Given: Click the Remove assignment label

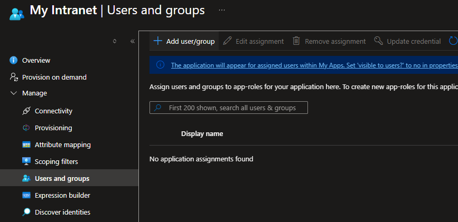Looking at the screenshot, I should click(335, 42).
